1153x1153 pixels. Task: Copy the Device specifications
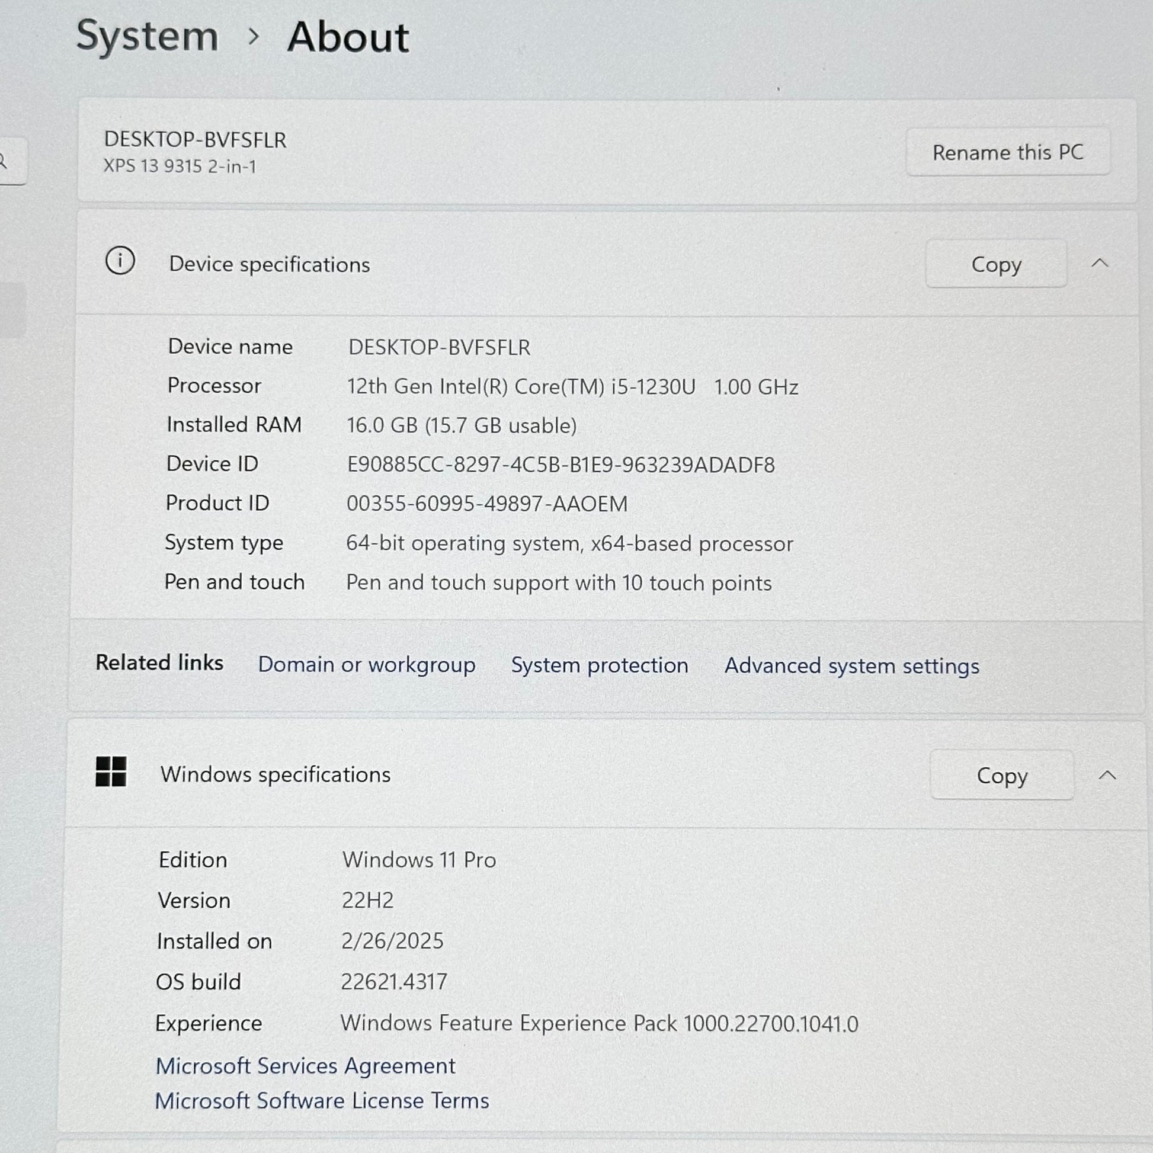click(x=996, y=264)
